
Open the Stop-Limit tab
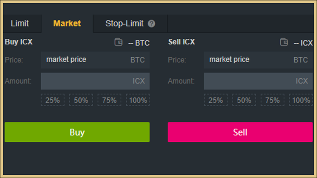click(130, 23)
